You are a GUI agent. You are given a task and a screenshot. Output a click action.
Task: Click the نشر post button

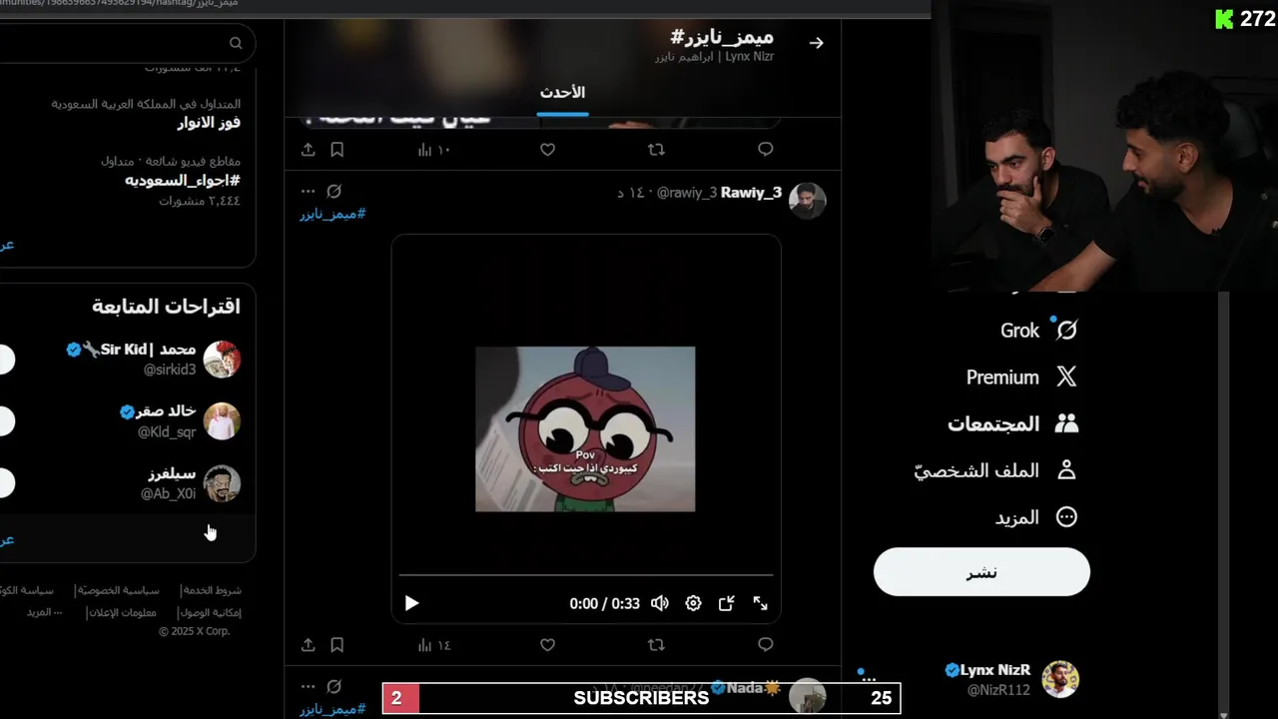pyautogui.click(x=981, y=572)
